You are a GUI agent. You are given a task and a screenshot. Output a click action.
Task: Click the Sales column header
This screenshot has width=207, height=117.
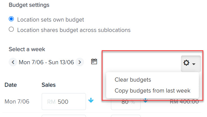(48, 85)
